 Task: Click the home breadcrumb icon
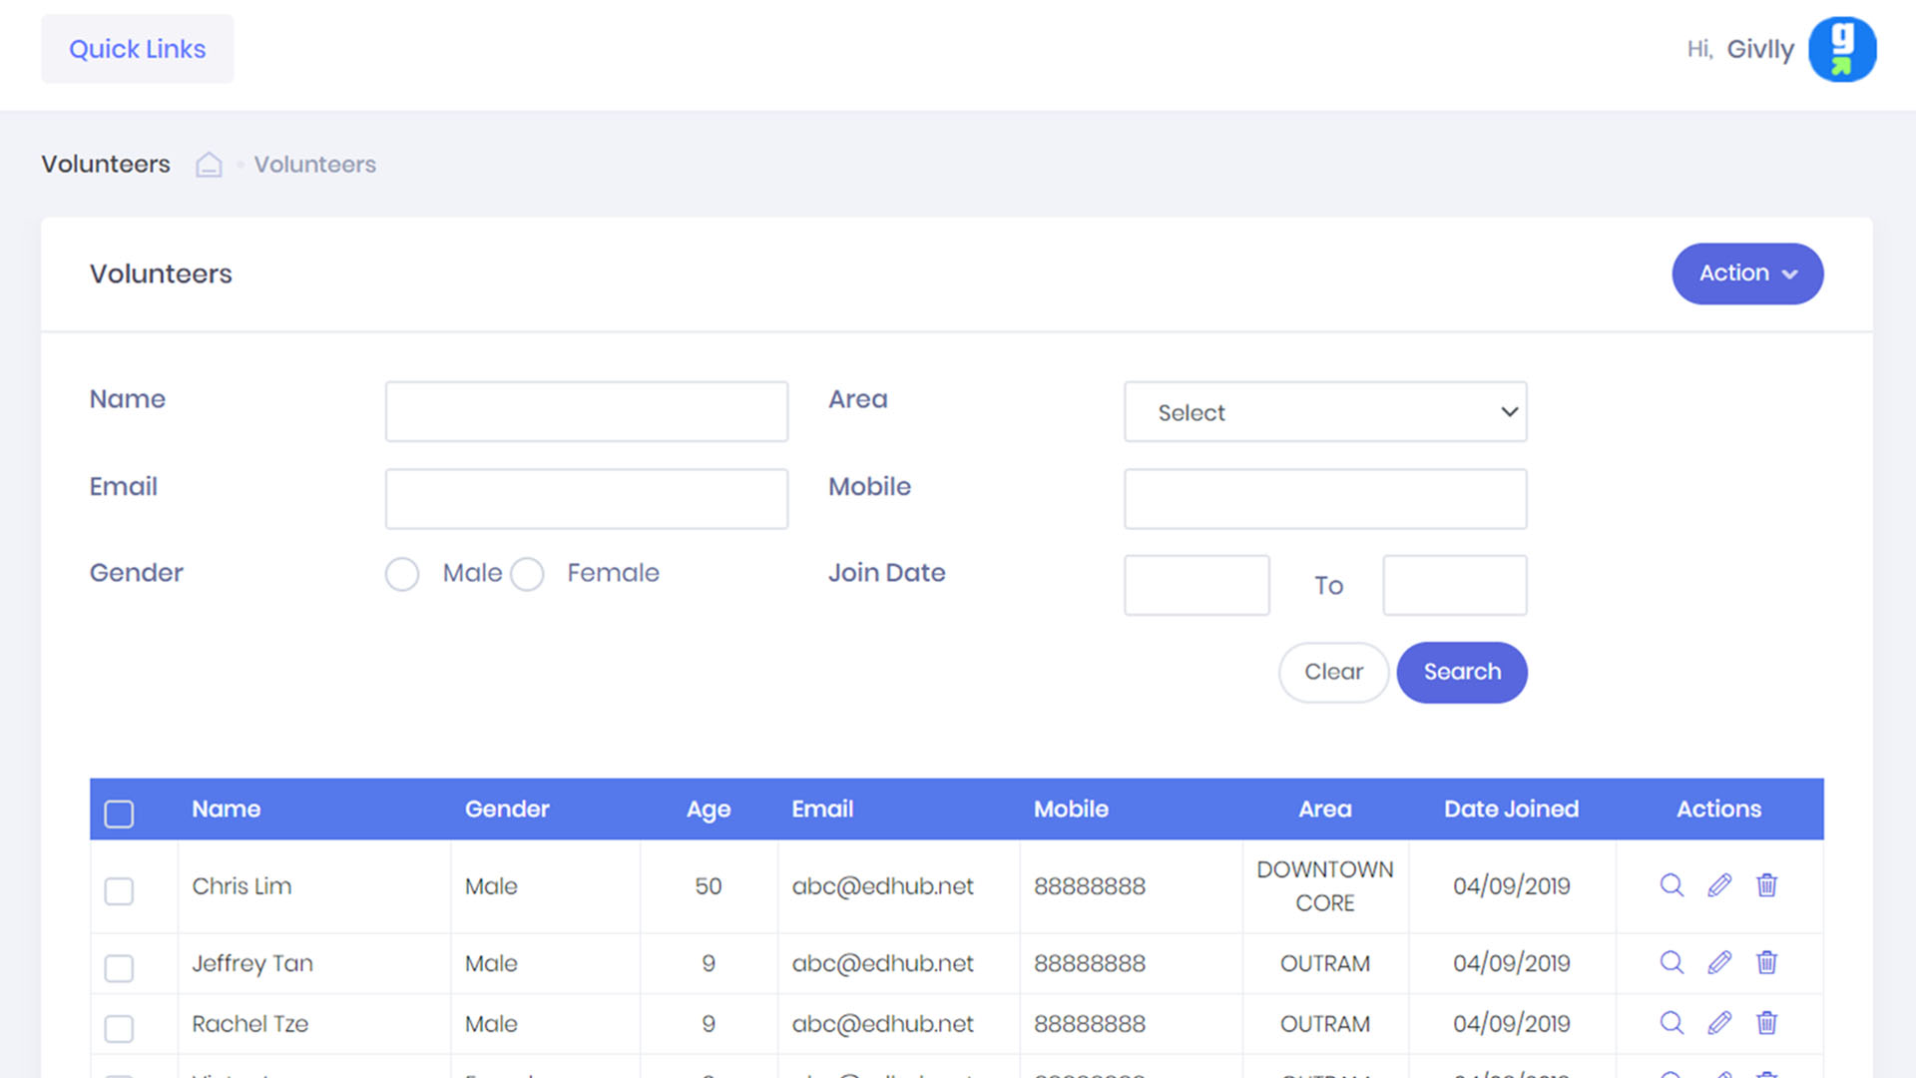pyautogui.click(x=209, y=164)
